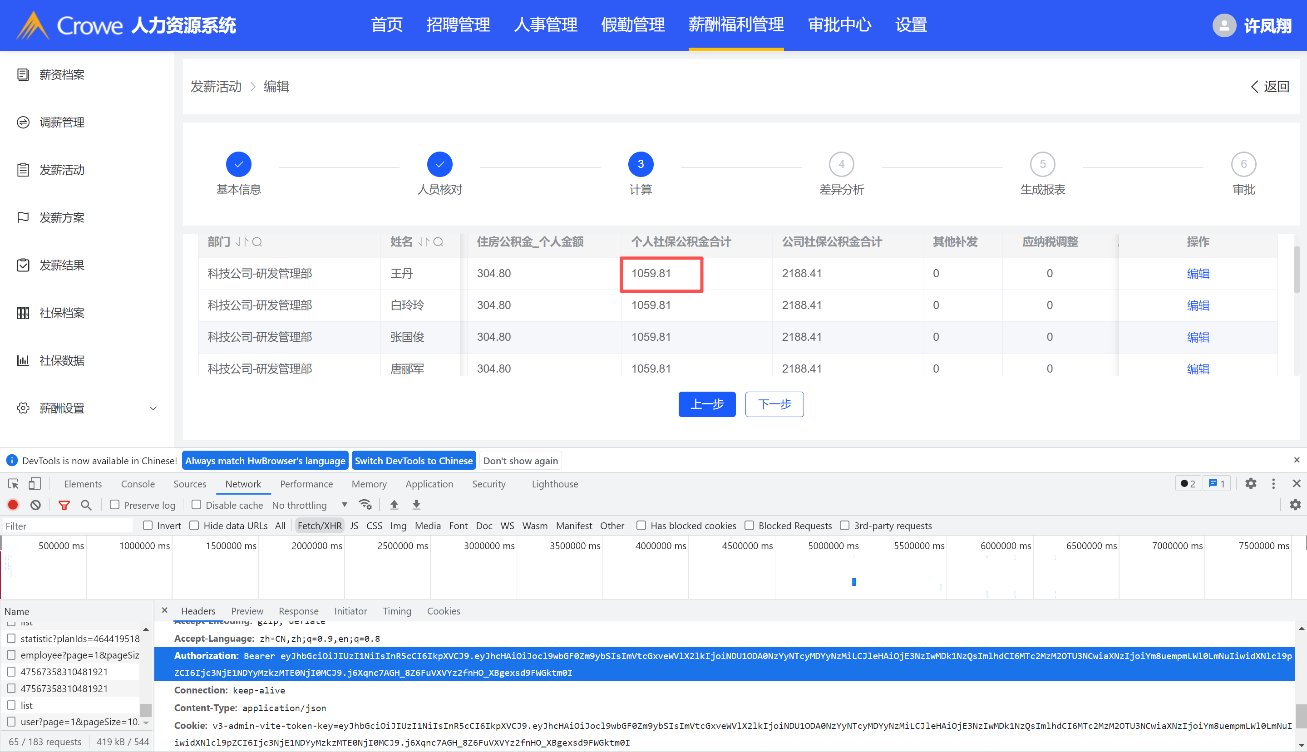Click the red record network log button

tap(13, 505)
